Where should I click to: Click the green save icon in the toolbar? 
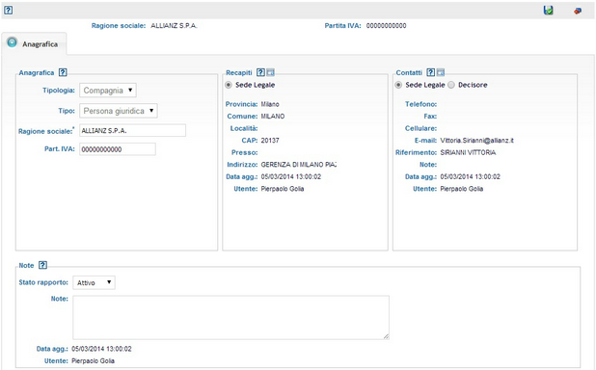(548, 11)
